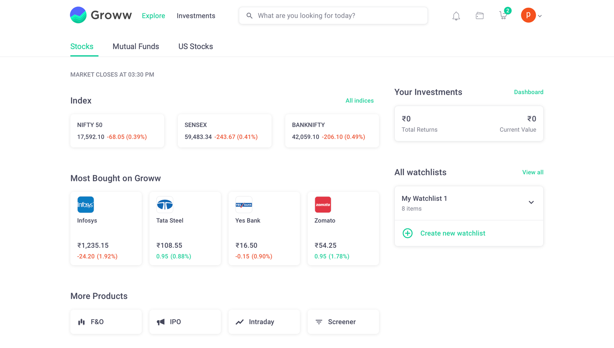Image resolution: width=614 pixels, height=348 pixels.
Task: Expand the profile menu chevron
Action: (x=540, y=16)
